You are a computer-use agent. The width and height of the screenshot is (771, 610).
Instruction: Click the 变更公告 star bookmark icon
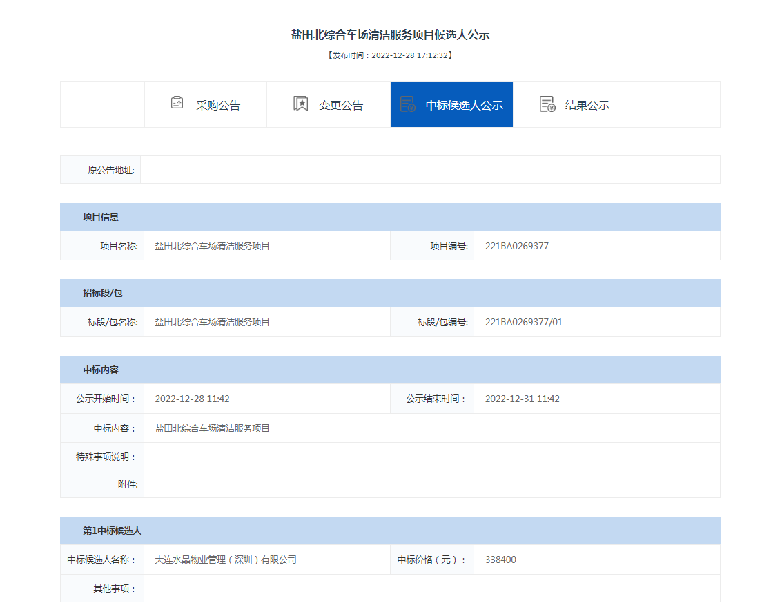[300, 104]
